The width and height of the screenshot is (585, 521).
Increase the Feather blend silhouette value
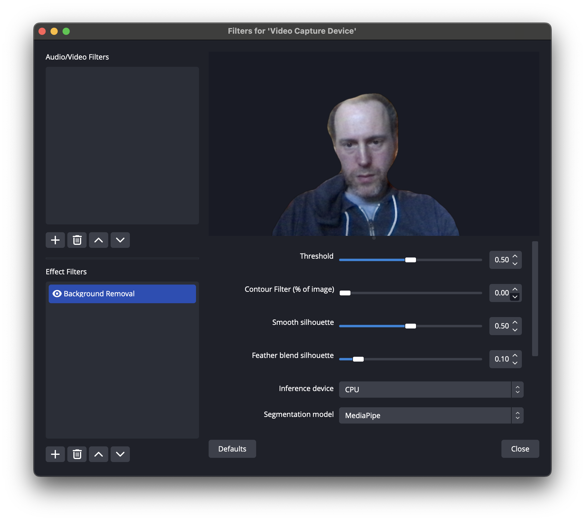(515, 355)
